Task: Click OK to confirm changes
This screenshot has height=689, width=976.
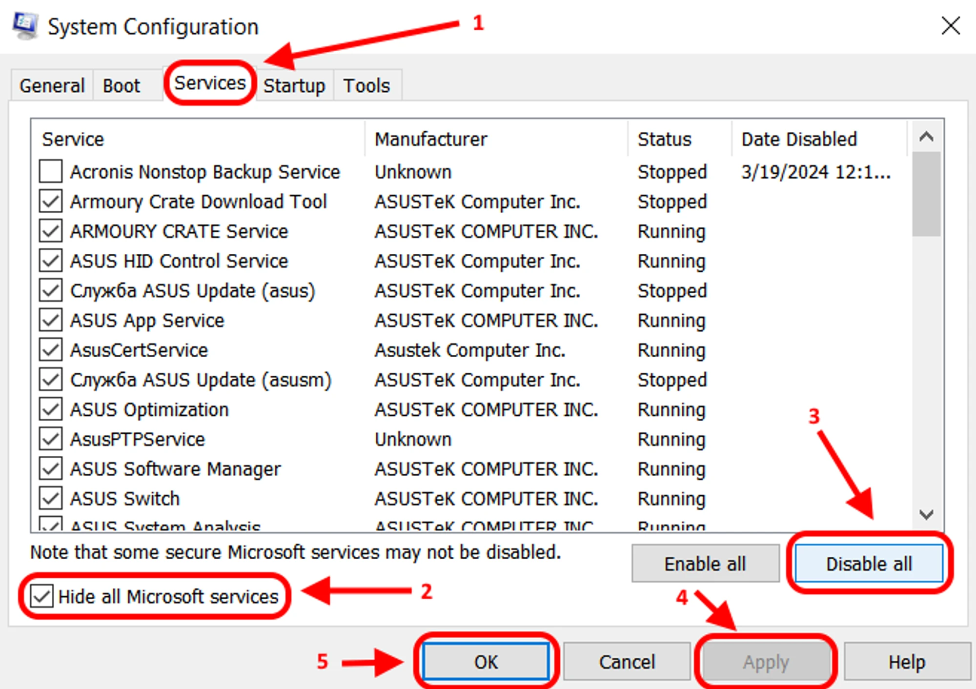Action: coord(486,662)
